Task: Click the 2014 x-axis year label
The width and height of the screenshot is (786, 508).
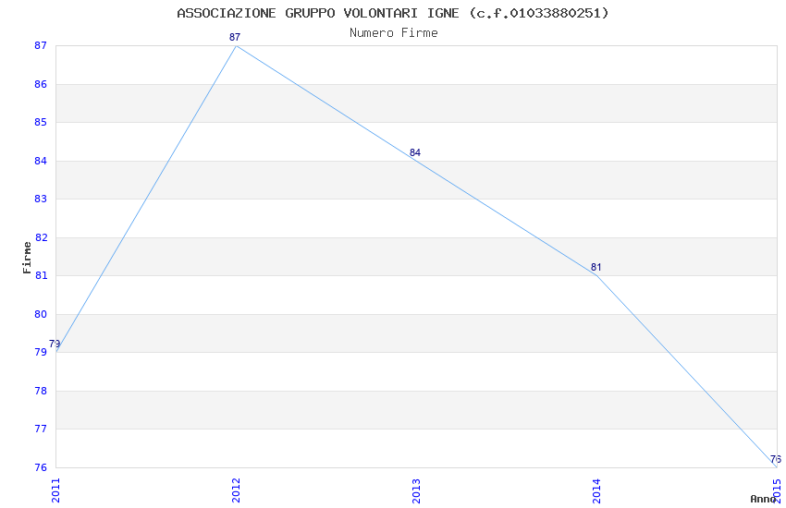Action: click(596, 490)
